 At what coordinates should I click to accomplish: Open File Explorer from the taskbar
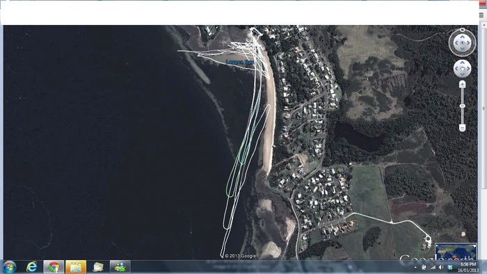76,267
